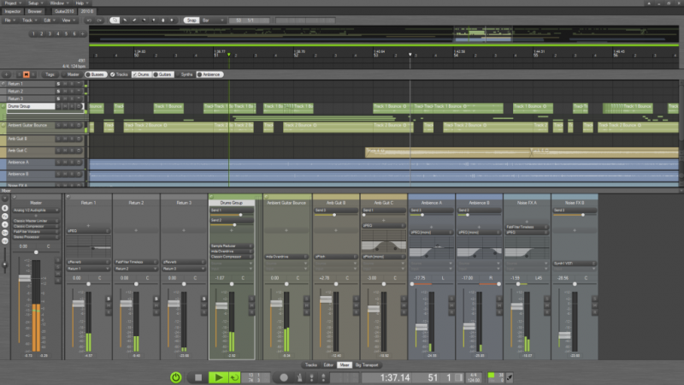Open Return 1 bus dropdown in mixer

pyautogui.click(x=88, y=269)
